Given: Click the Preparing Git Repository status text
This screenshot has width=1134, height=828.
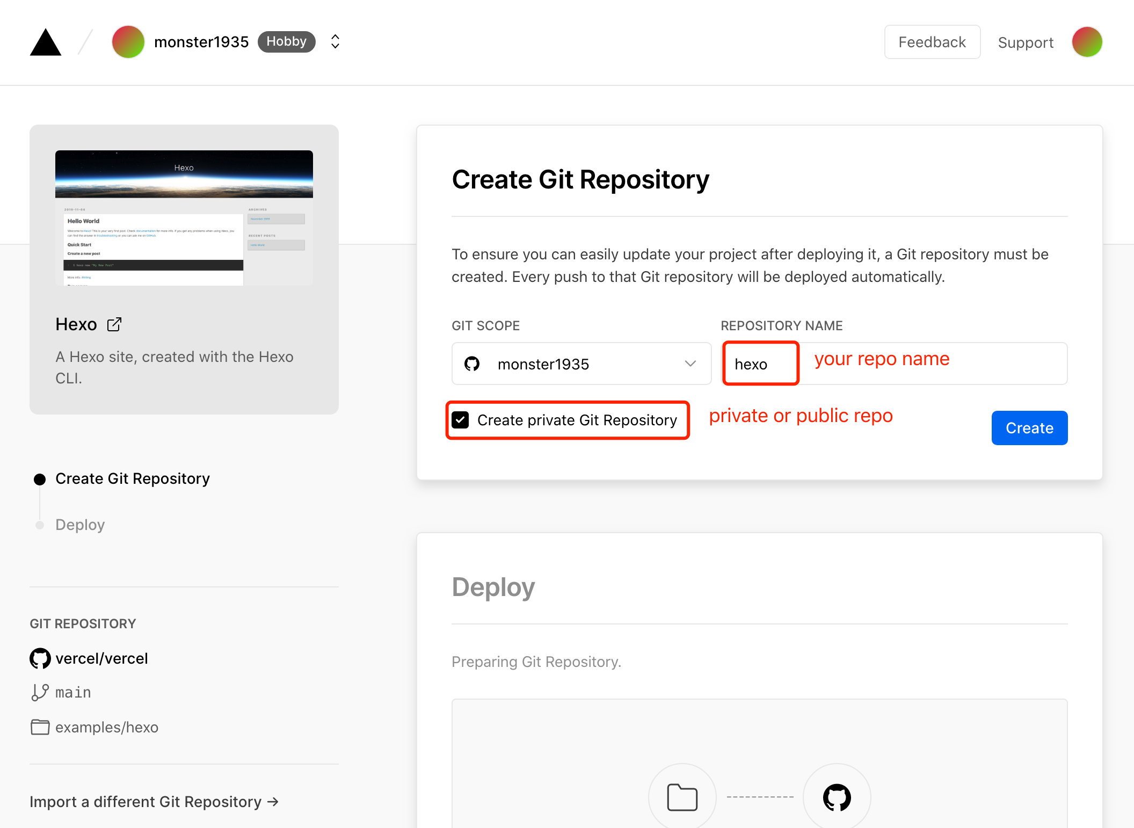Looking at the screenshot, I should pos(536,662).
